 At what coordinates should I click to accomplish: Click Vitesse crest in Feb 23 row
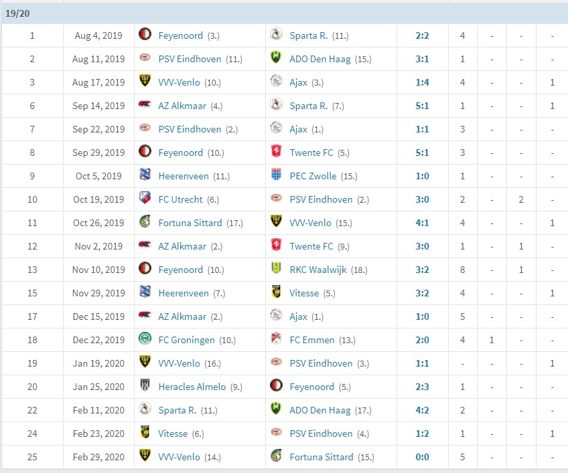[x=145, y=432]
